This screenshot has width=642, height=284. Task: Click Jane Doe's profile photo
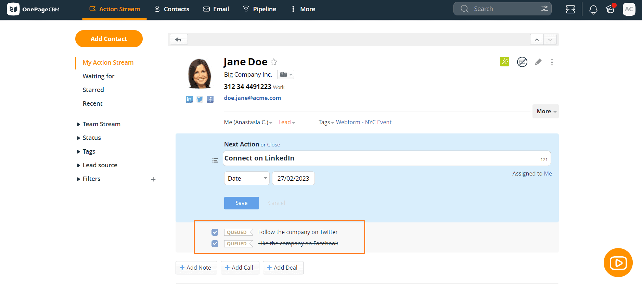pyautogui.click(x=200, y=74)
